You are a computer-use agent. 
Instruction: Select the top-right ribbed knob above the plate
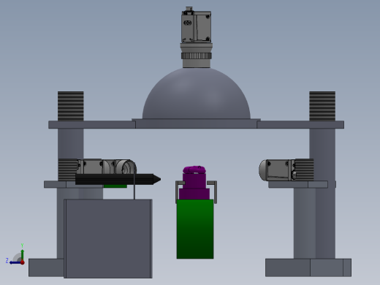tap(322, 106)
